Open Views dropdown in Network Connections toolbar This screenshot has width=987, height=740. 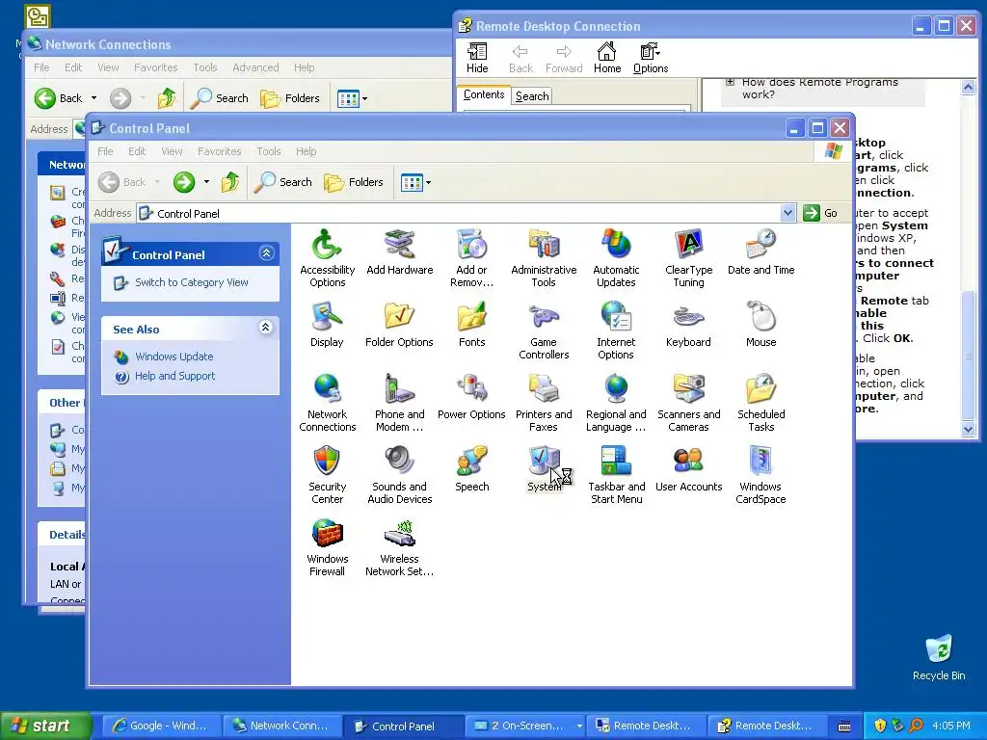coord(365,98)
